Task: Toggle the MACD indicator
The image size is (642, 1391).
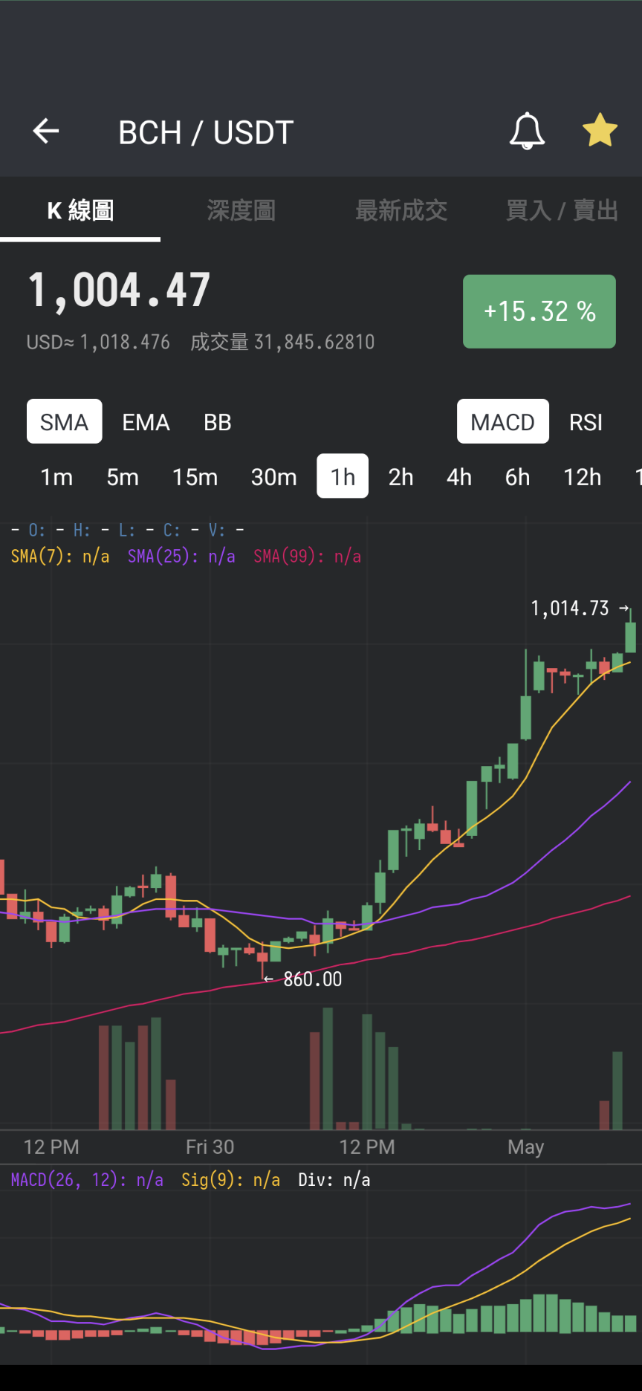Action: point(503,422)
